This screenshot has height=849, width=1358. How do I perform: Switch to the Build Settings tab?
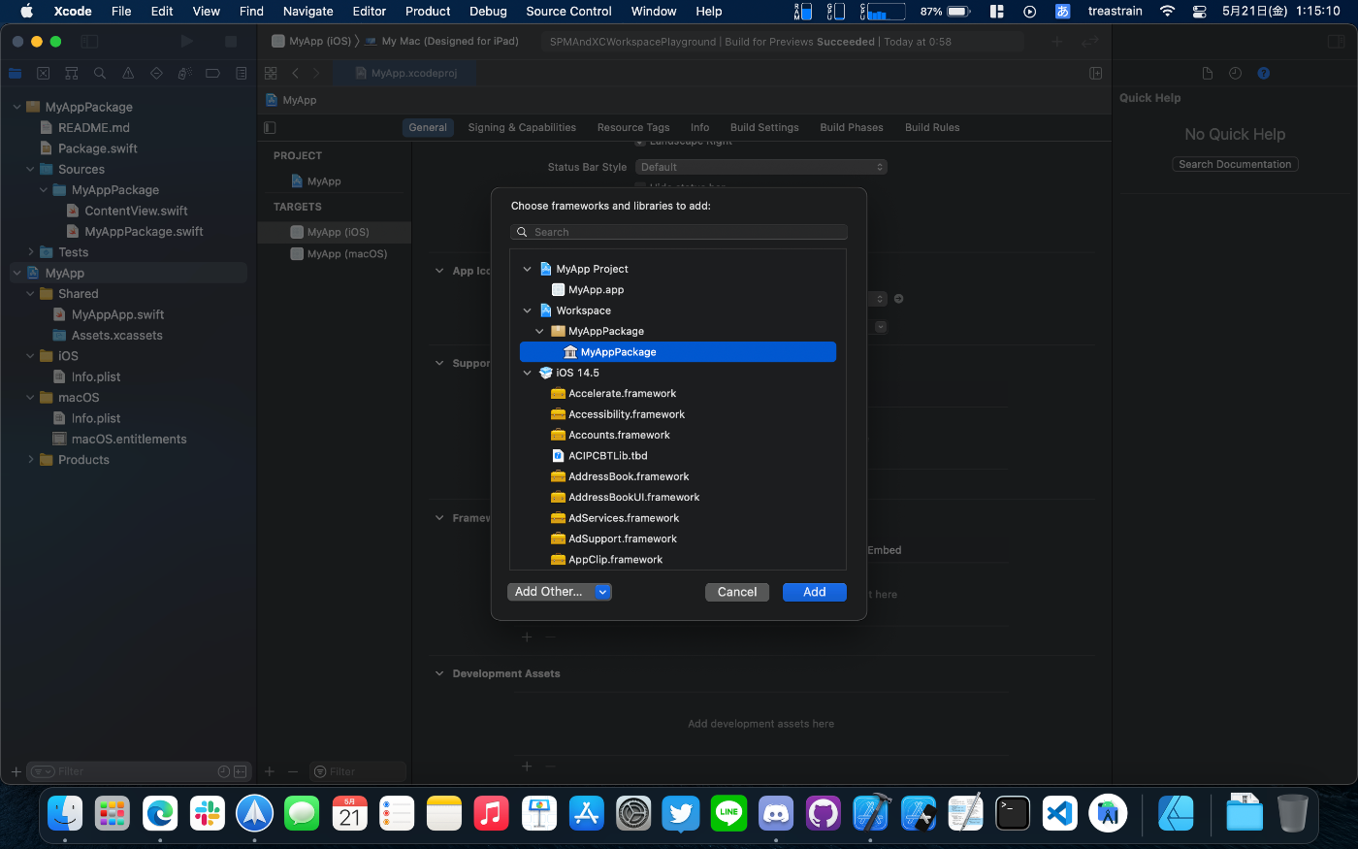coord(764,128)
